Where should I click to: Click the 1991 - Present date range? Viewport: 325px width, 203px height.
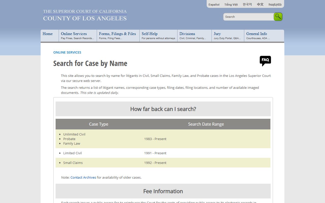[x=155, y=153]
